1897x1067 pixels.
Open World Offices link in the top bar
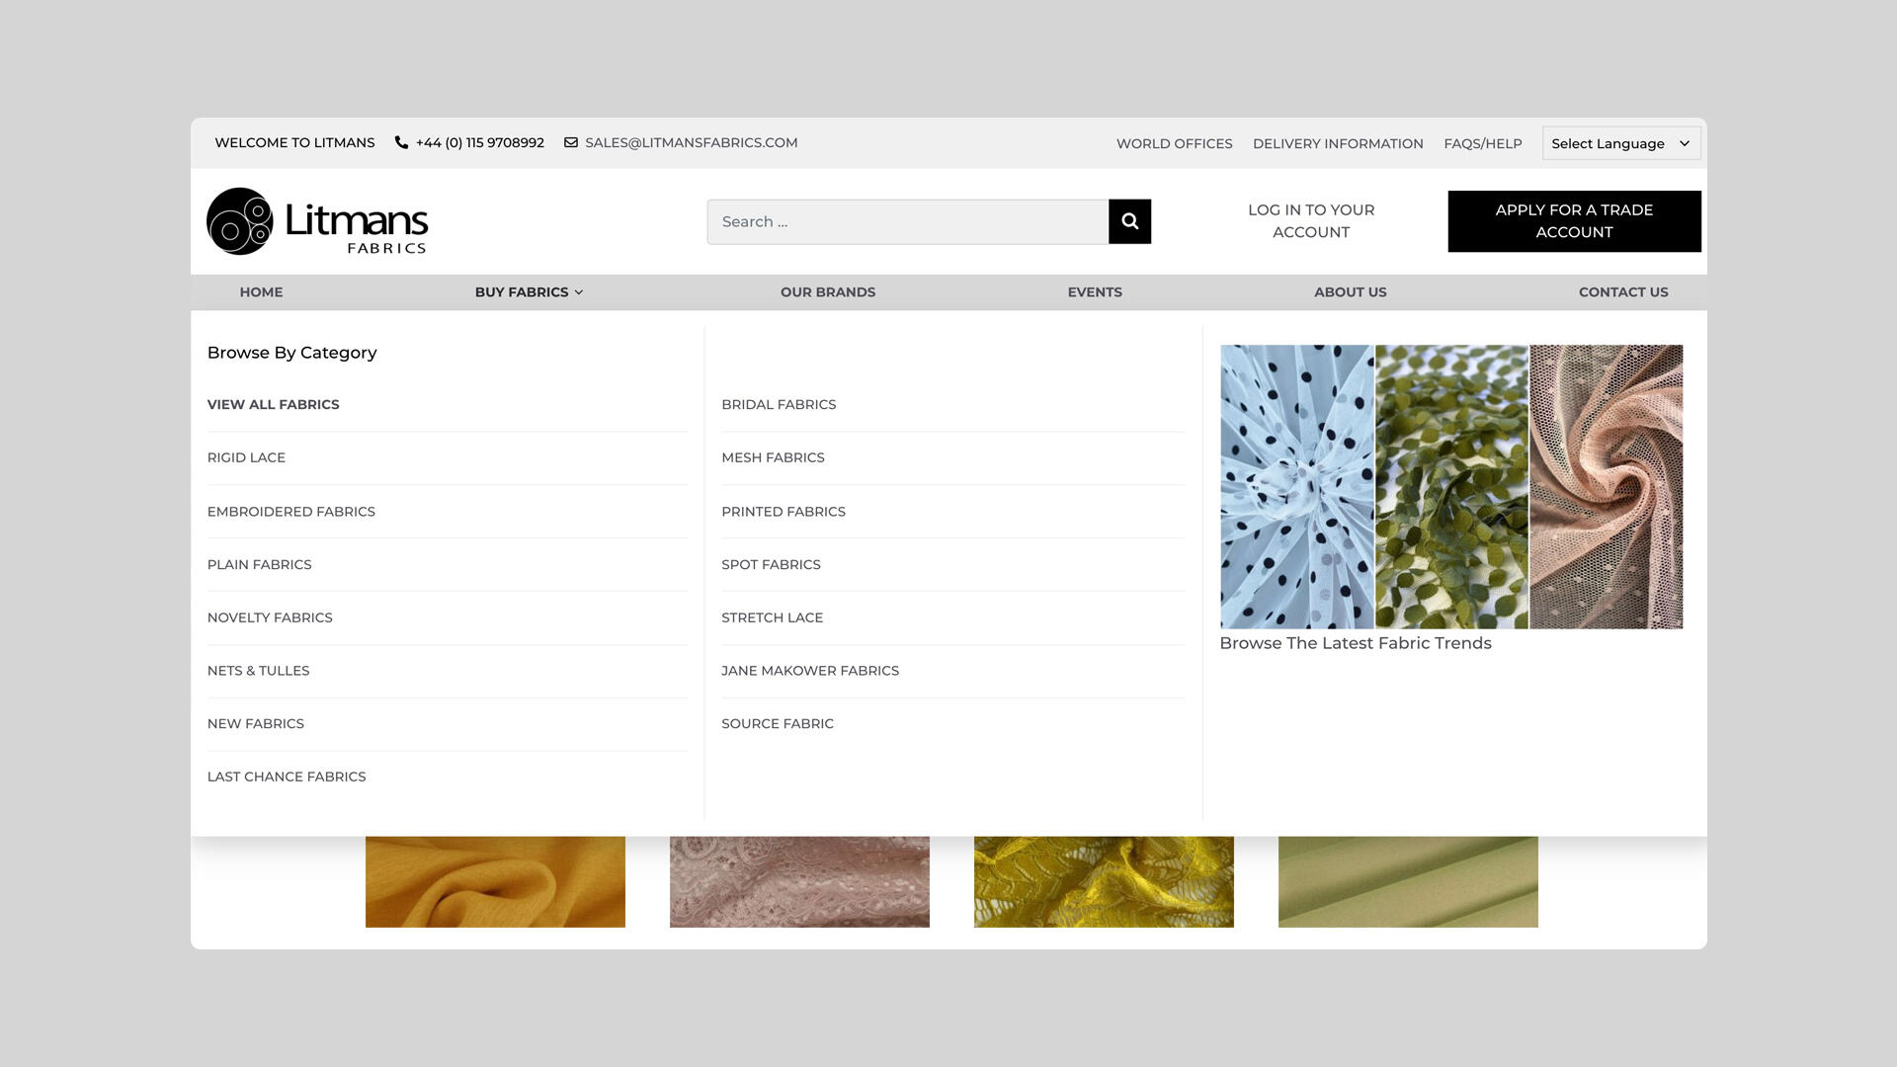(1174, 143)
